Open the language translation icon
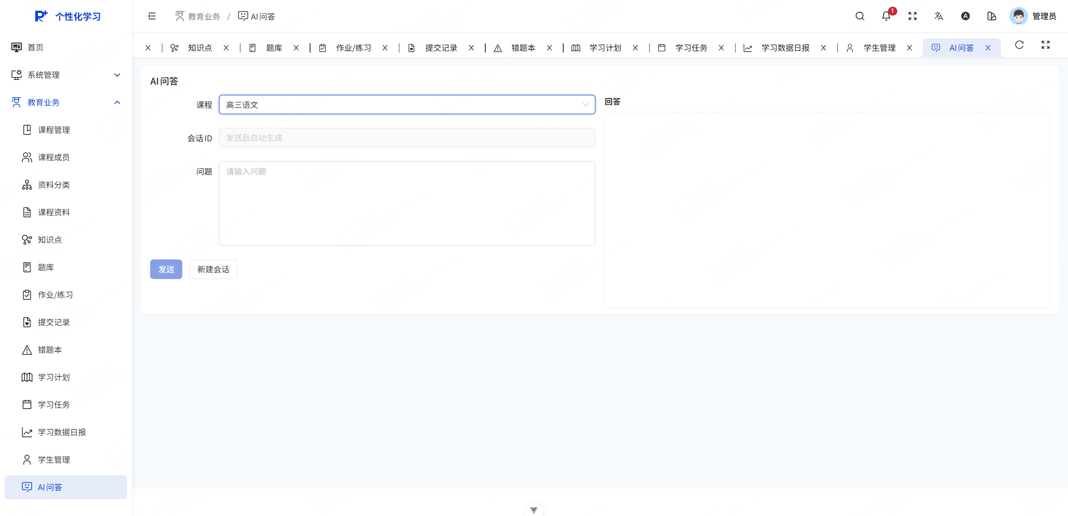 pyautogui.click(x=939, y=16)
